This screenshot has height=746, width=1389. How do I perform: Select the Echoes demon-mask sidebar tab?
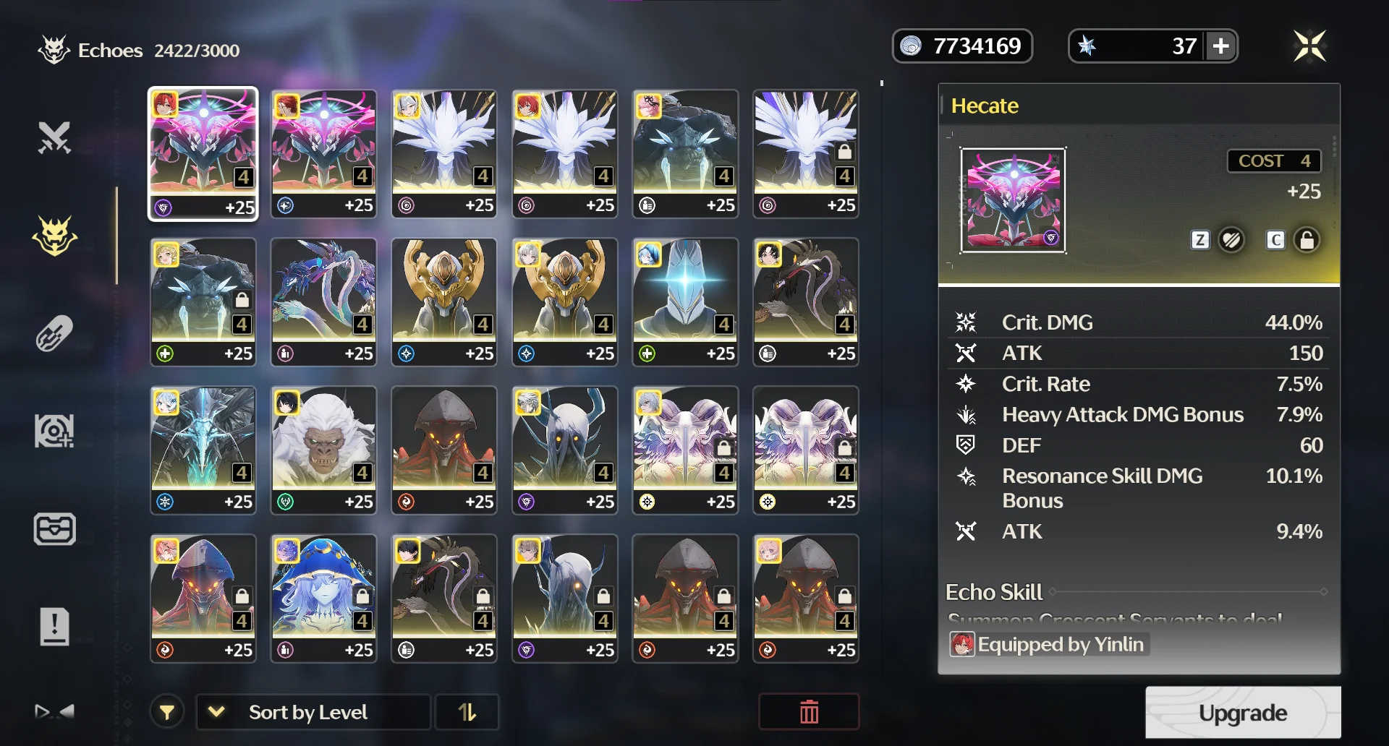point(55,235)
